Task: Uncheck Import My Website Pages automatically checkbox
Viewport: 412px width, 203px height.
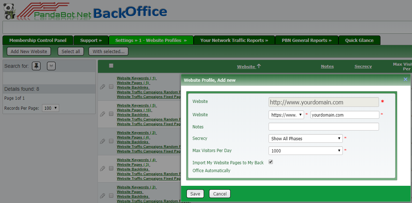Action: (271, 162)
